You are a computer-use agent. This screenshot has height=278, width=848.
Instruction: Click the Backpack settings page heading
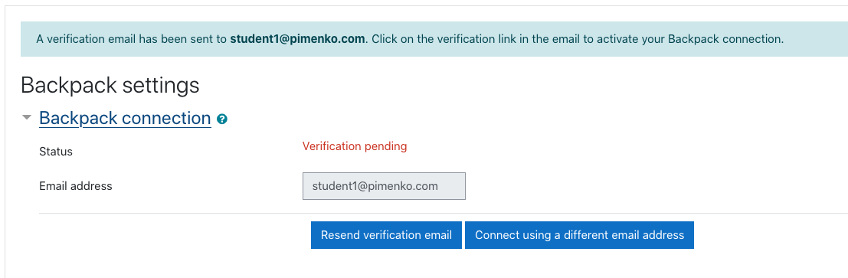pyautogui.click(x=110, y=86)
